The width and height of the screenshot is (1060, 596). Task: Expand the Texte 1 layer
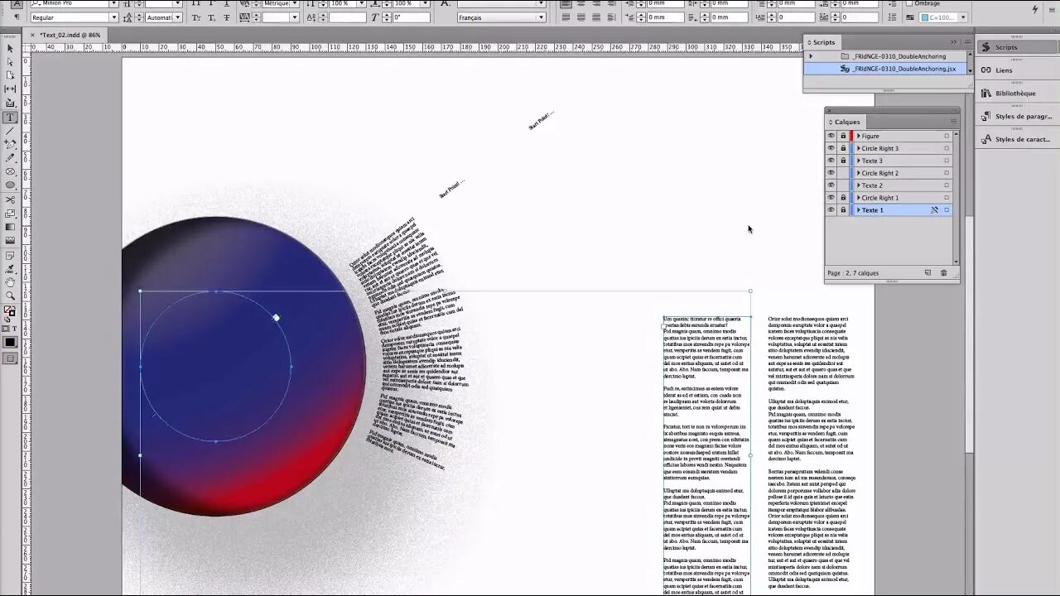pyautogui.click(x=858, y=210)
